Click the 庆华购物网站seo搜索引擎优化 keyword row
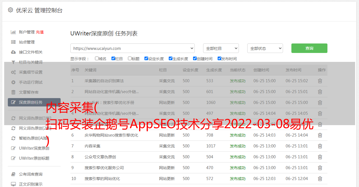 click(x=111, y=135)
